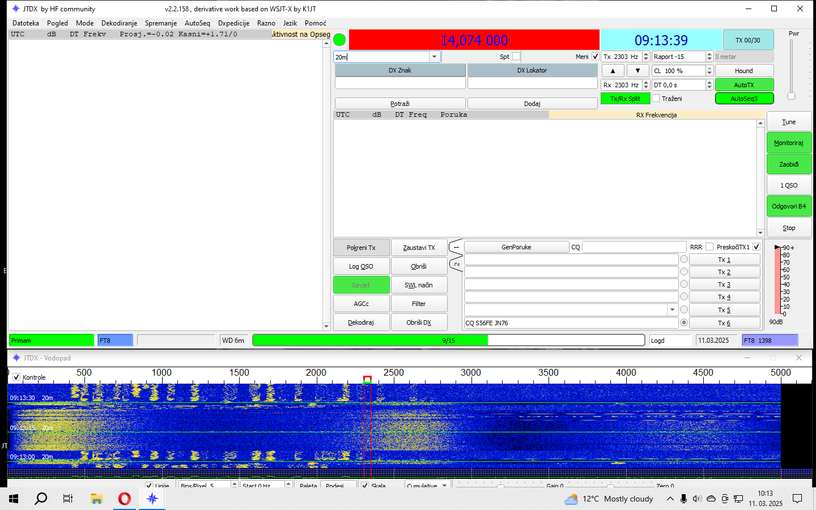Click the speaker volume icon in system tray

point(697,499)
